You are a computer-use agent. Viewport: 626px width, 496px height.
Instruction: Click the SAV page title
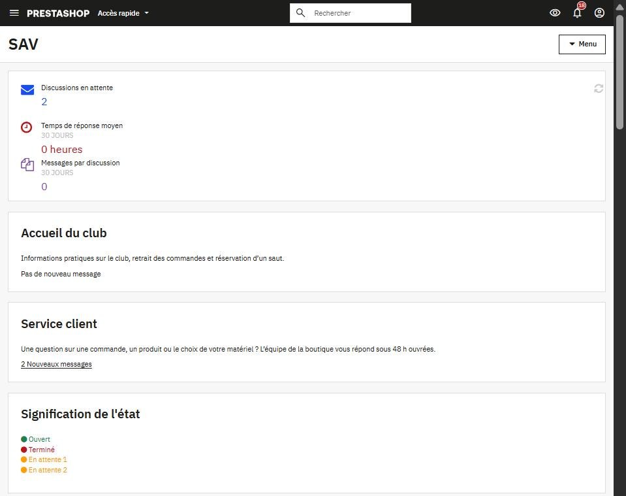pos(23,44)
